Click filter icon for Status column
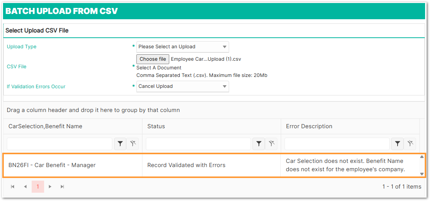 click(x=259, y=144)
